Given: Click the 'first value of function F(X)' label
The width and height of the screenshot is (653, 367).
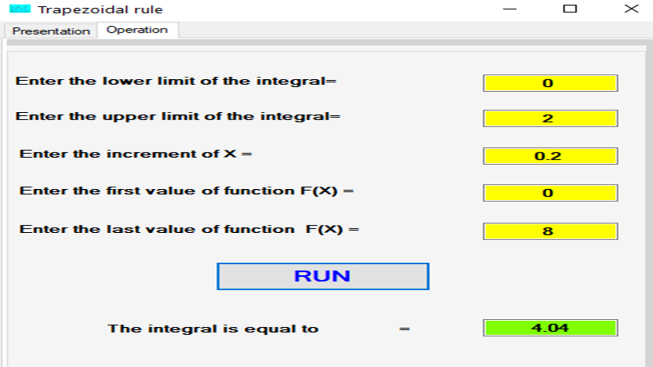Looking at the screenshot, I should coord(186,191).
